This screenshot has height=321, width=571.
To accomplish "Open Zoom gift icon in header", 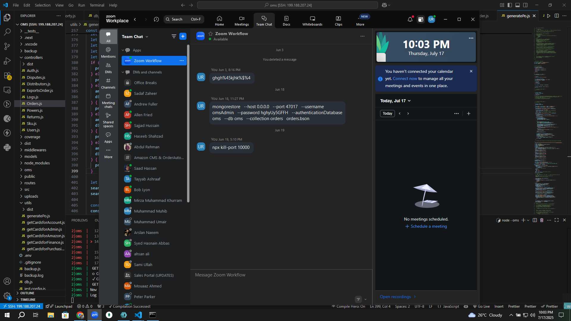I will point(421,19).
